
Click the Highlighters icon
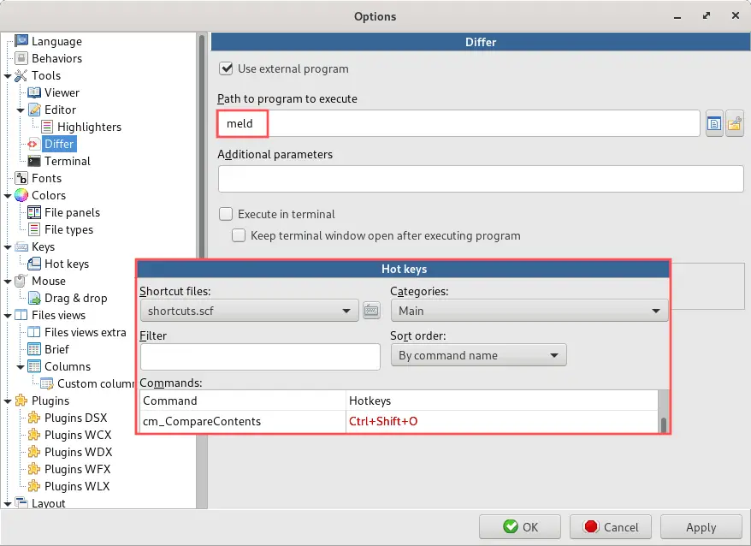pyautogui.click(x=47, y=127)
